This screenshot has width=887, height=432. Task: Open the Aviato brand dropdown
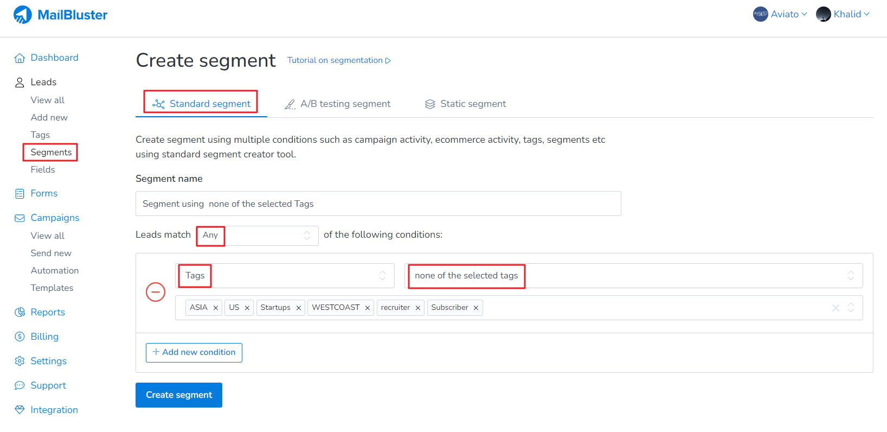780,14
